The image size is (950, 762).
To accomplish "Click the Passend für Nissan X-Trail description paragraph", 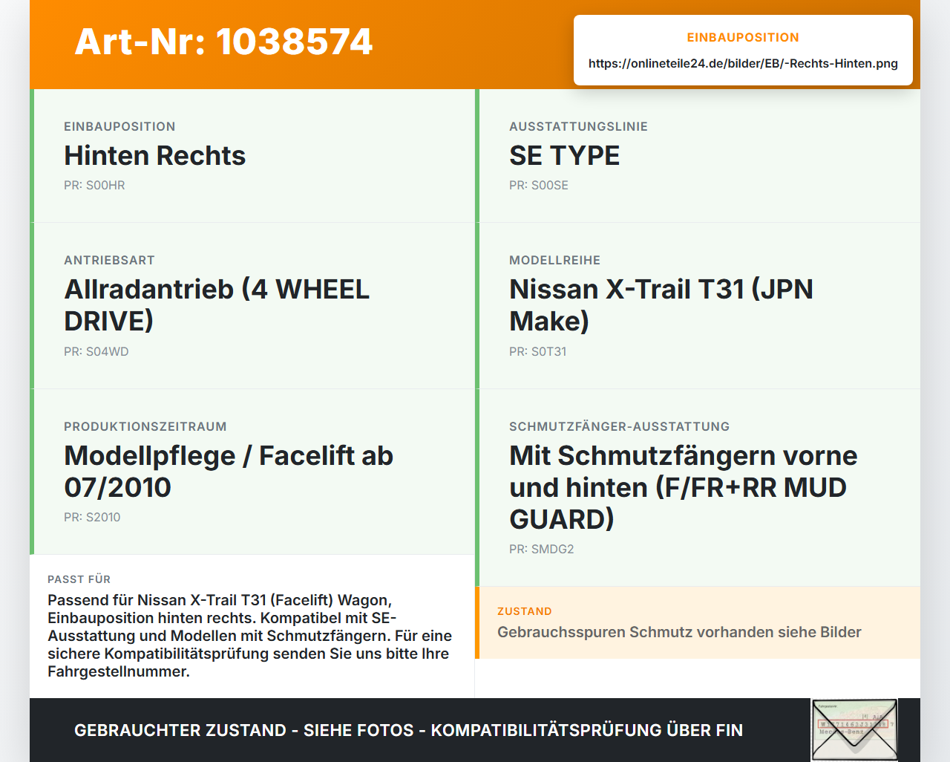I will coord(250,636).
